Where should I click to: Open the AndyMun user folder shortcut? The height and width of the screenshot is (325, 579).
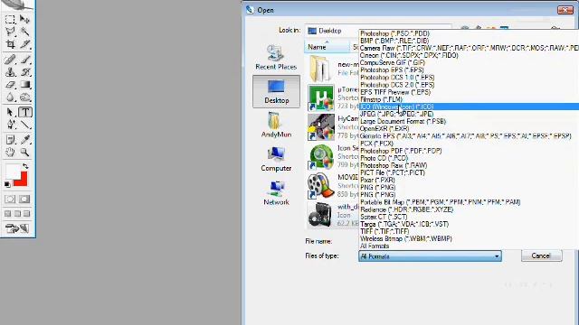coord(276,125)
